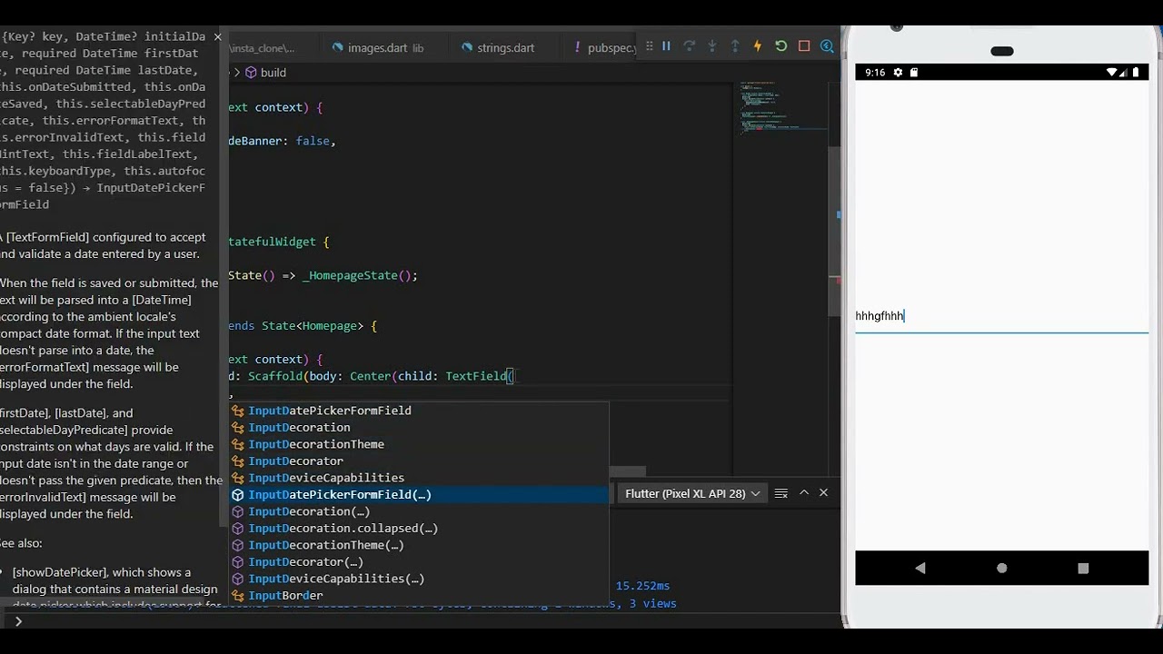
Task: Grab the debug toolbar drag handle
Action: (649, 46)
